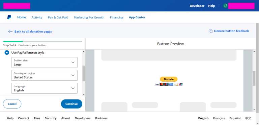Screen dimensions: 259x125
Task: Open the footer Partners link
Action: tap(101, 118)
